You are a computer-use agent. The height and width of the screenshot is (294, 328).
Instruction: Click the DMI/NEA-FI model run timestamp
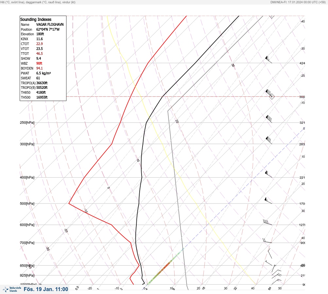coord(298,2)
